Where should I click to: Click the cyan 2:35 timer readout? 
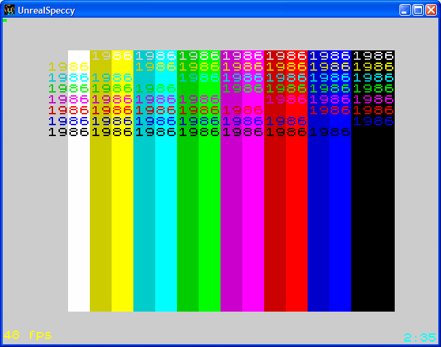click(x=419, y=337)
